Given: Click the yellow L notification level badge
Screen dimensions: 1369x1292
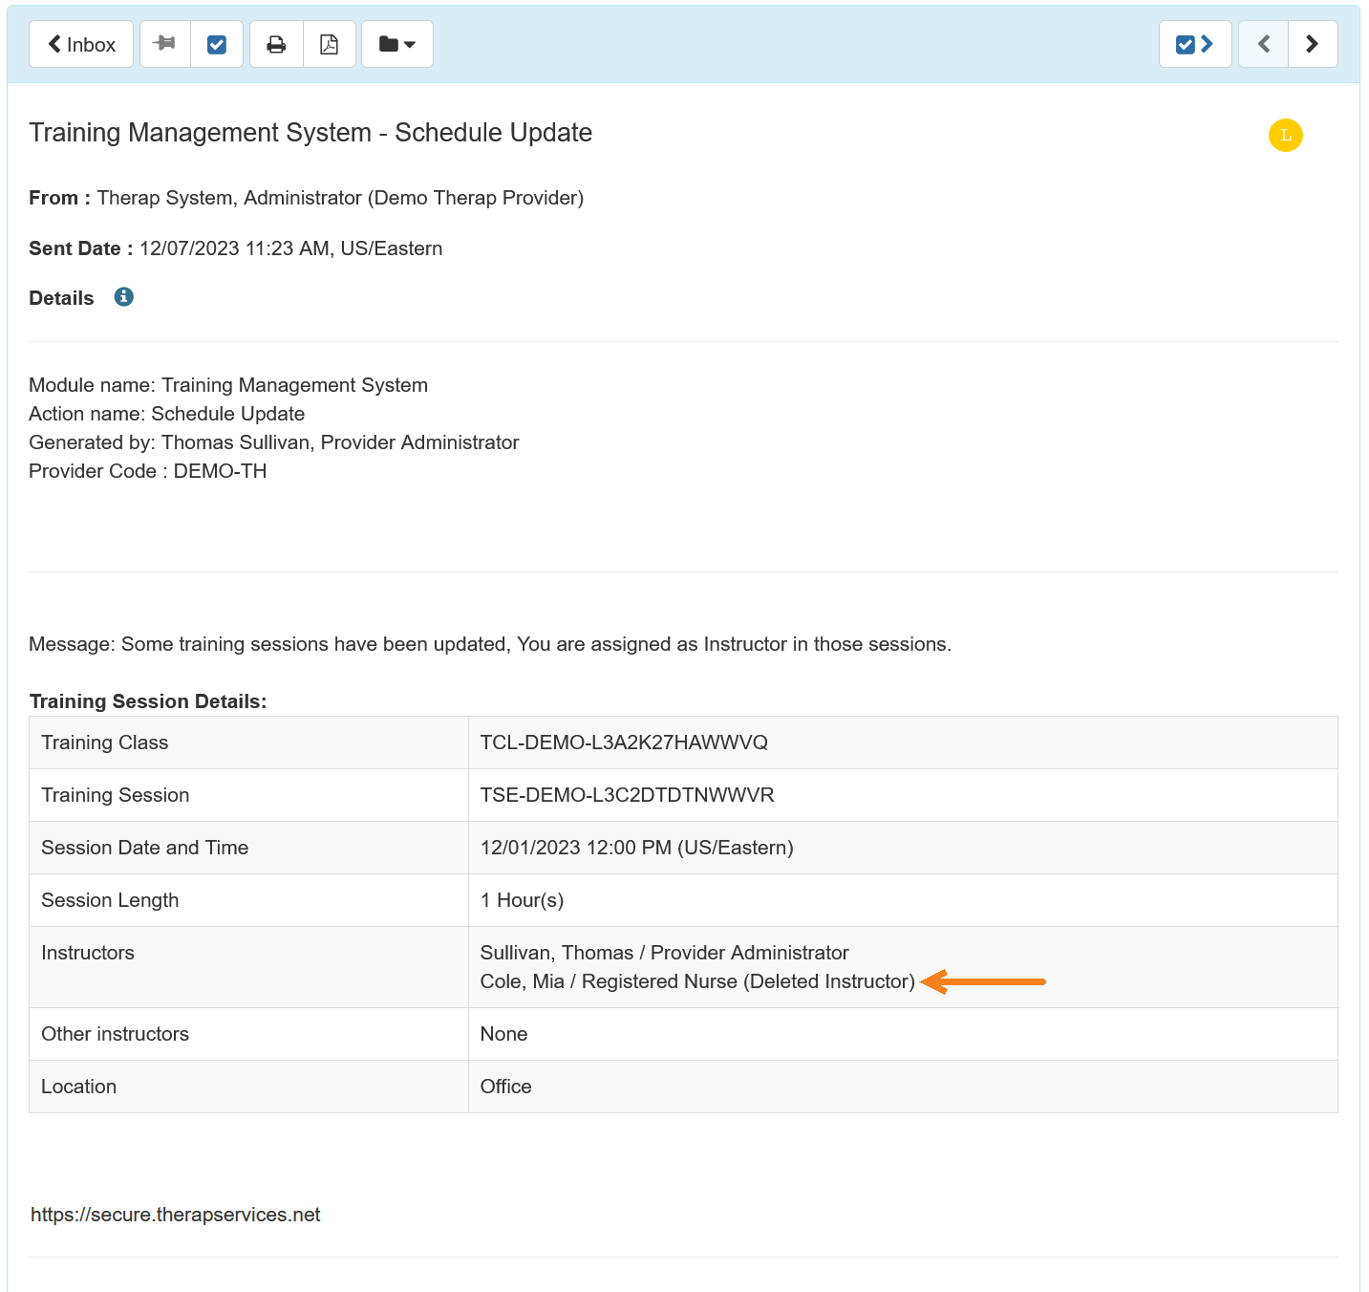Looking at the screenshot, I should (x=1286, y=135).
